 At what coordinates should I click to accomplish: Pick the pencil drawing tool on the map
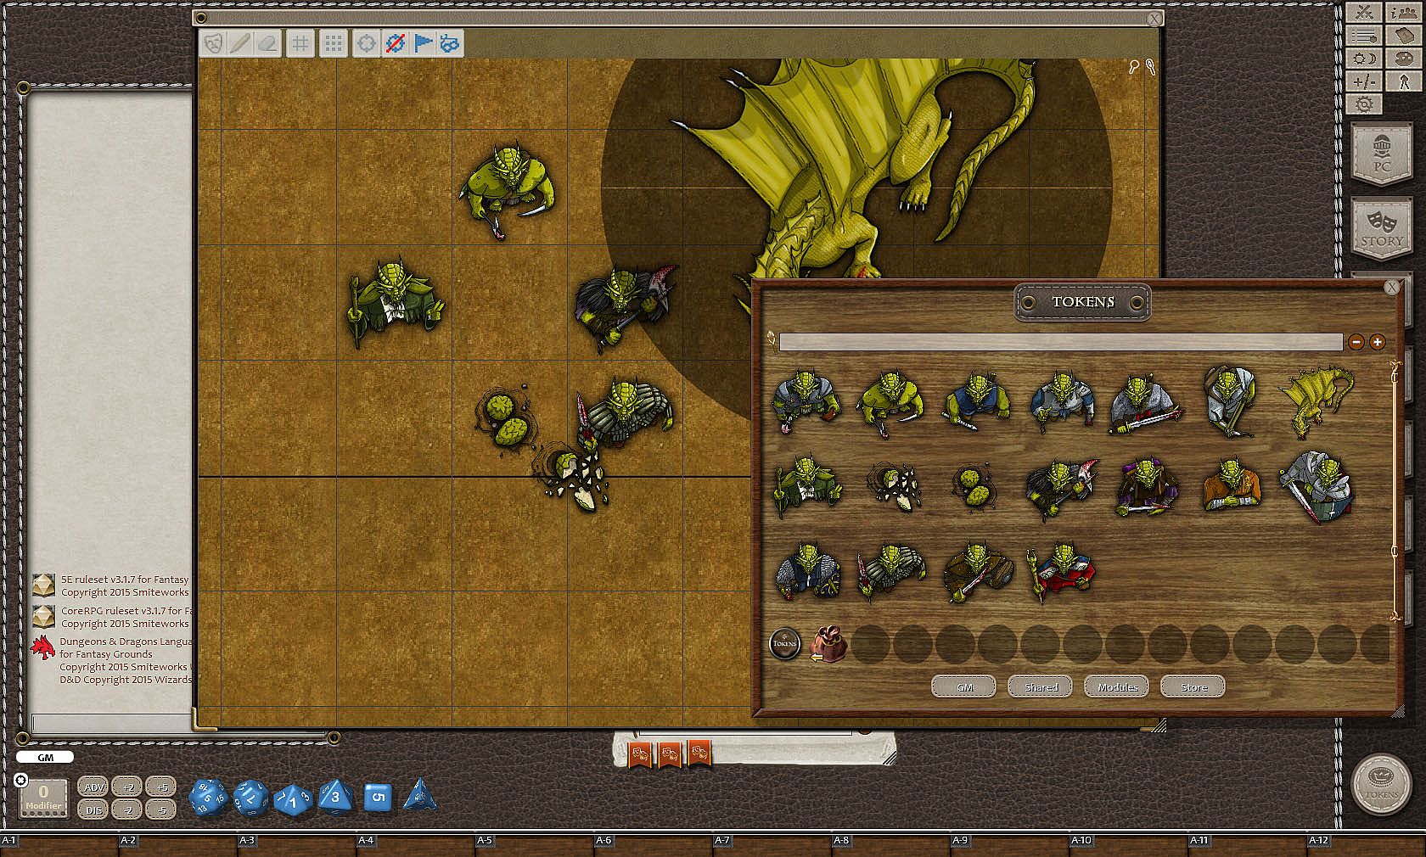click(x=240, y=43)
